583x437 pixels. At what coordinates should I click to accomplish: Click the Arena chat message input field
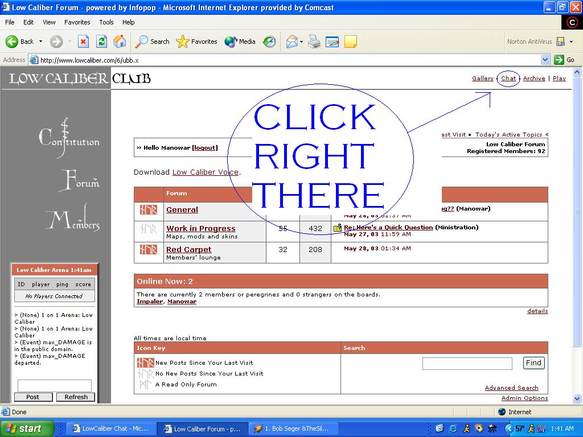[55, 385]
